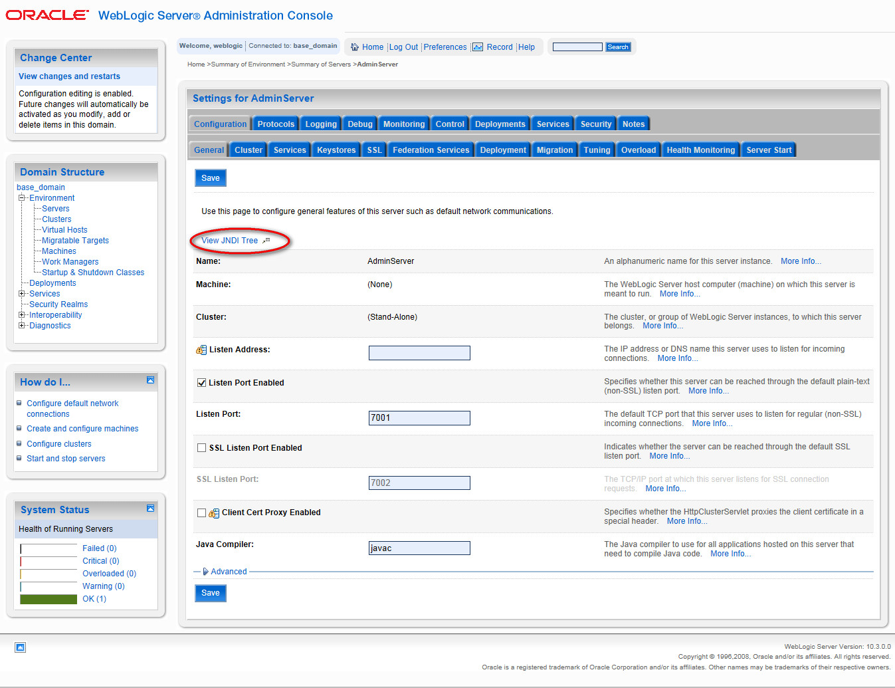The image size is (895, 688).
Task: Open Security Realms tree item
Action: pos(58,304)
